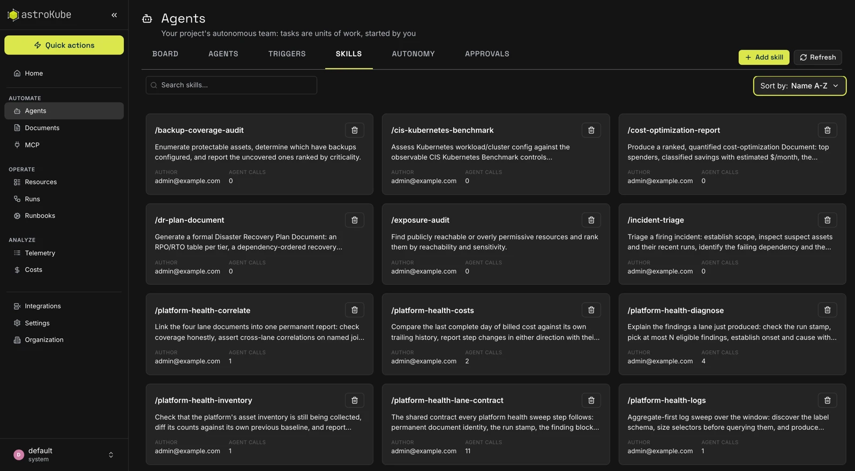
Task: Open Documents in the sidebar
Action: [x=64, y=128]
